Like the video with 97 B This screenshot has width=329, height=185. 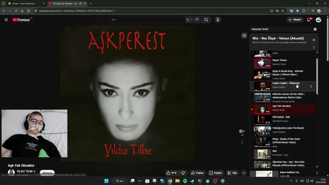171,173
